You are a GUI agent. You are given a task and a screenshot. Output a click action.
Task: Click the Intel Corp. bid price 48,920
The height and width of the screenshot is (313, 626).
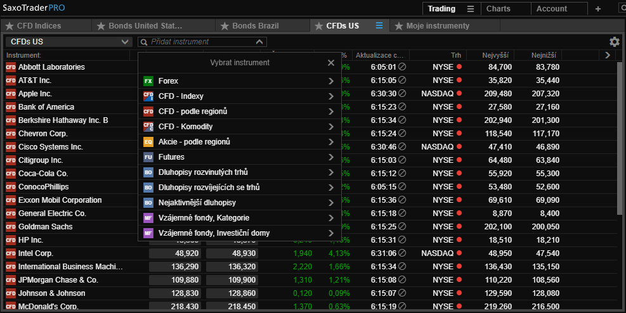[175, 253]
